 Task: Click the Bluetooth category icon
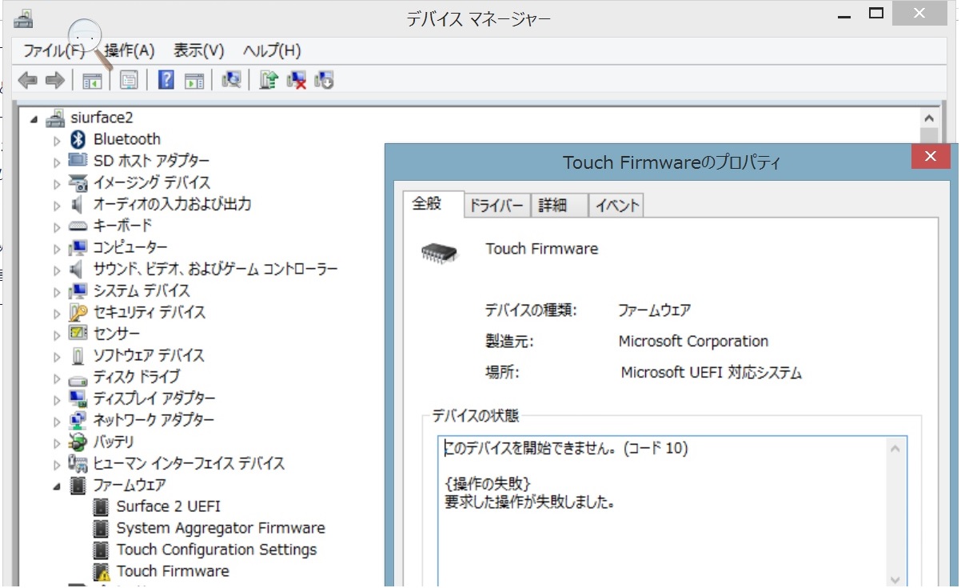pyautogui.click(x=78, y=139)
